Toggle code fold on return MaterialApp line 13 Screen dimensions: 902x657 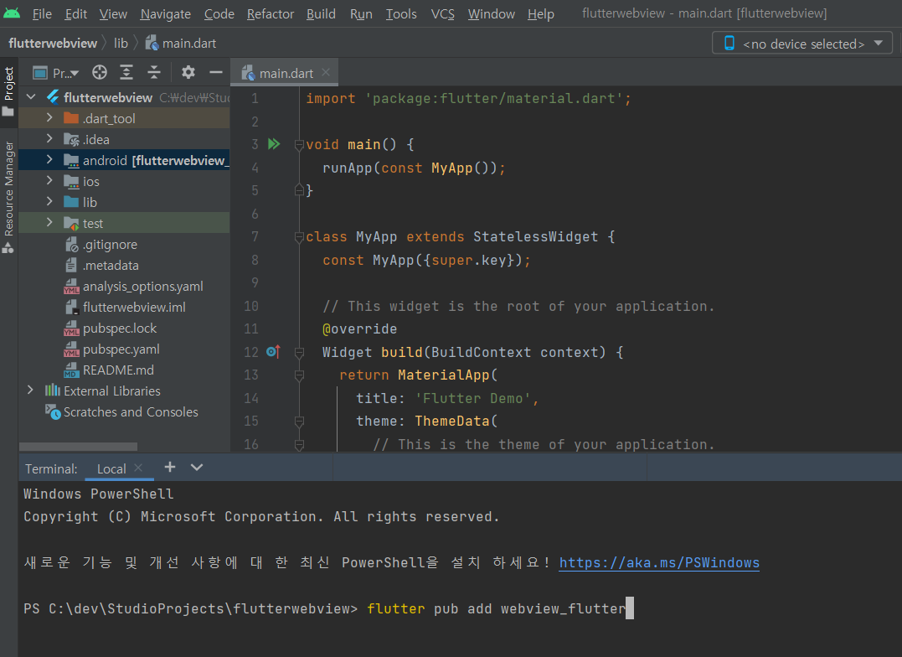[299, 375]
